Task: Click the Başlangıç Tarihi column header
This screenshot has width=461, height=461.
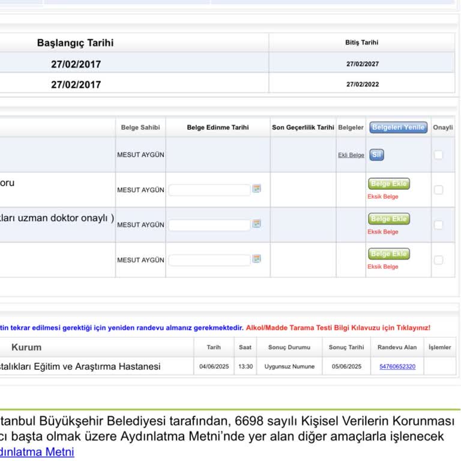Action: pos(75,43)
